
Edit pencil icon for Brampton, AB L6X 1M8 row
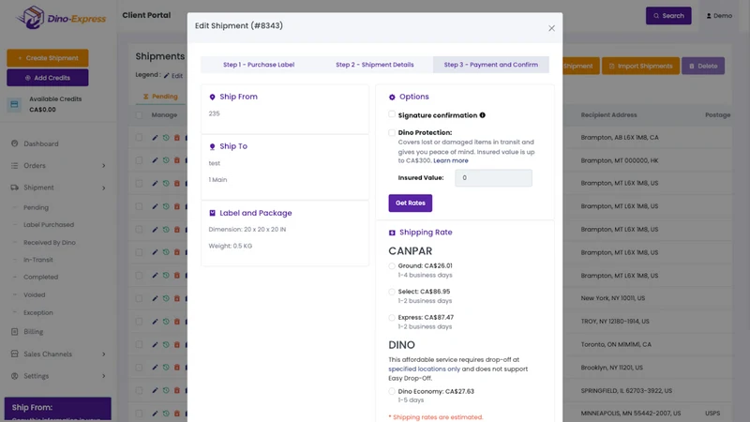[x=155, y=137]
